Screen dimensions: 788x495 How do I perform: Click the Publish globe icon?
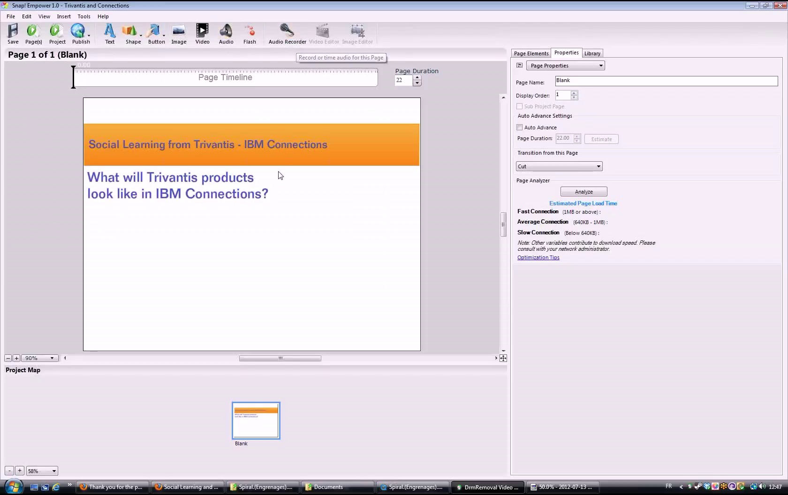(78, 31)
